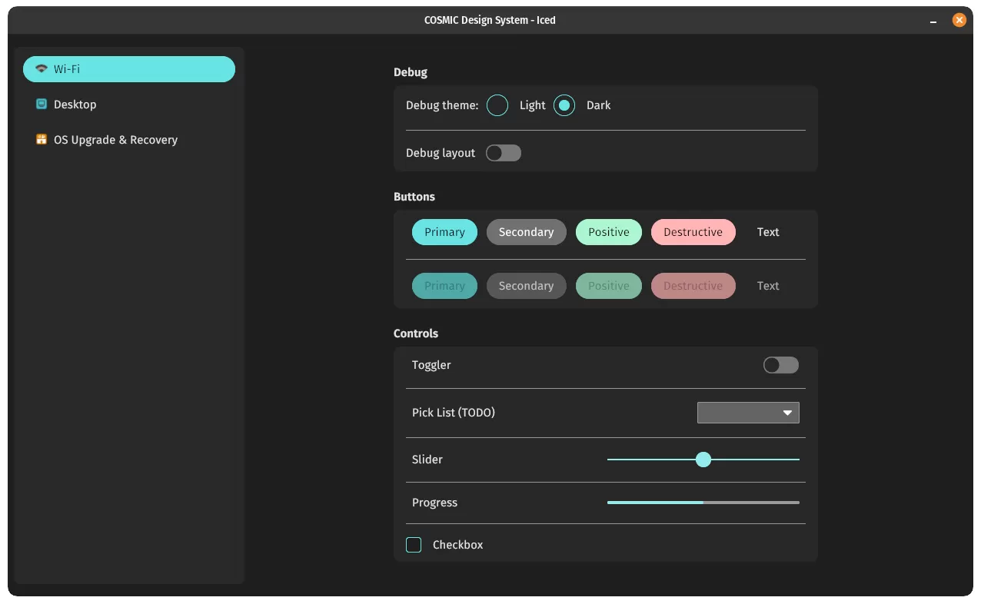Check the Checkbox option

[x=414, y=545]
